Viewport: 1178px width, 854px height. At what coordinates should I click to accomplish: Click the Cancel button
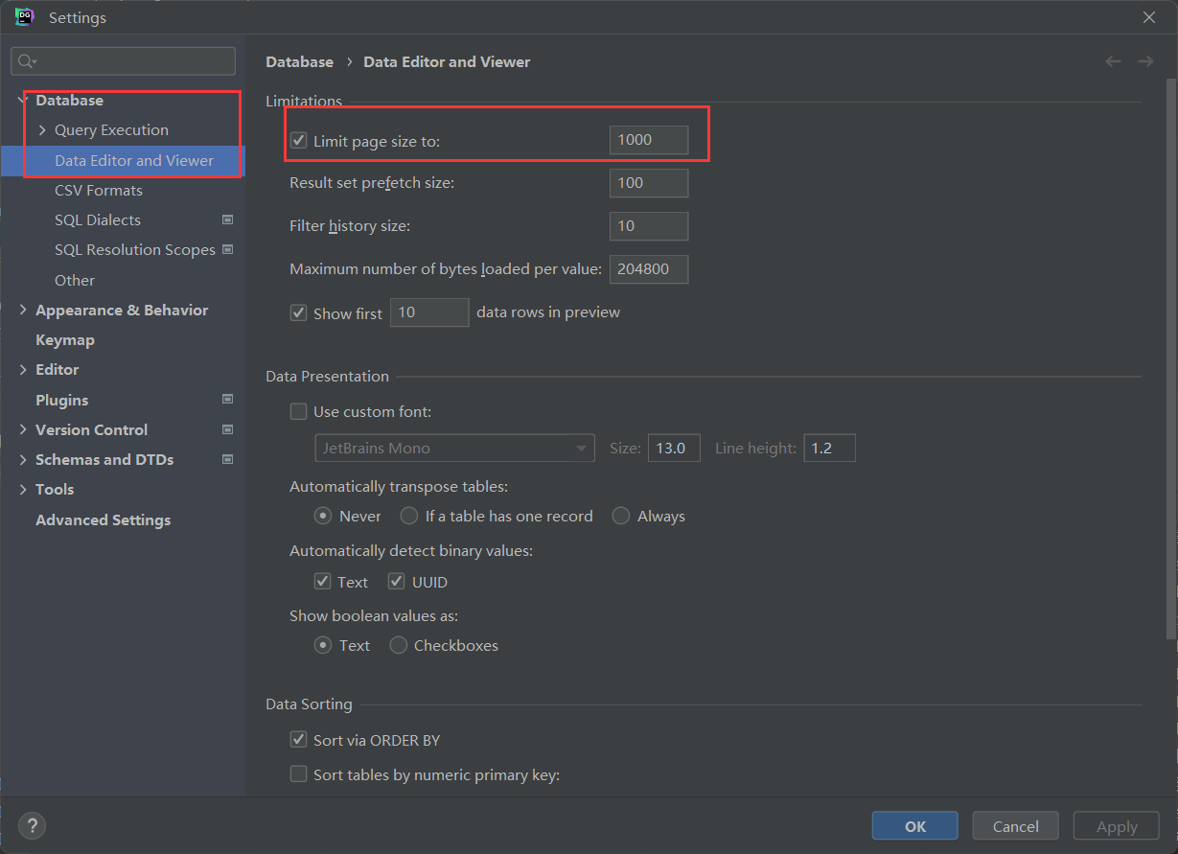click(x=1016, y=826)
